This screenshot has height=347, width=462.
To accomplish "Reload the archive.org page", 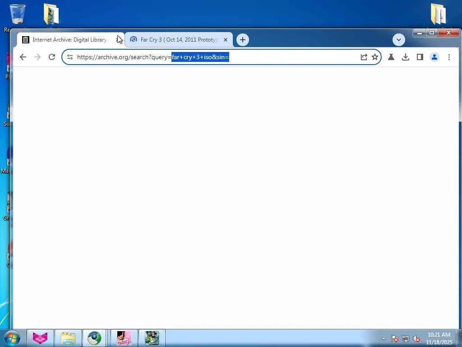I will [52, 57].
